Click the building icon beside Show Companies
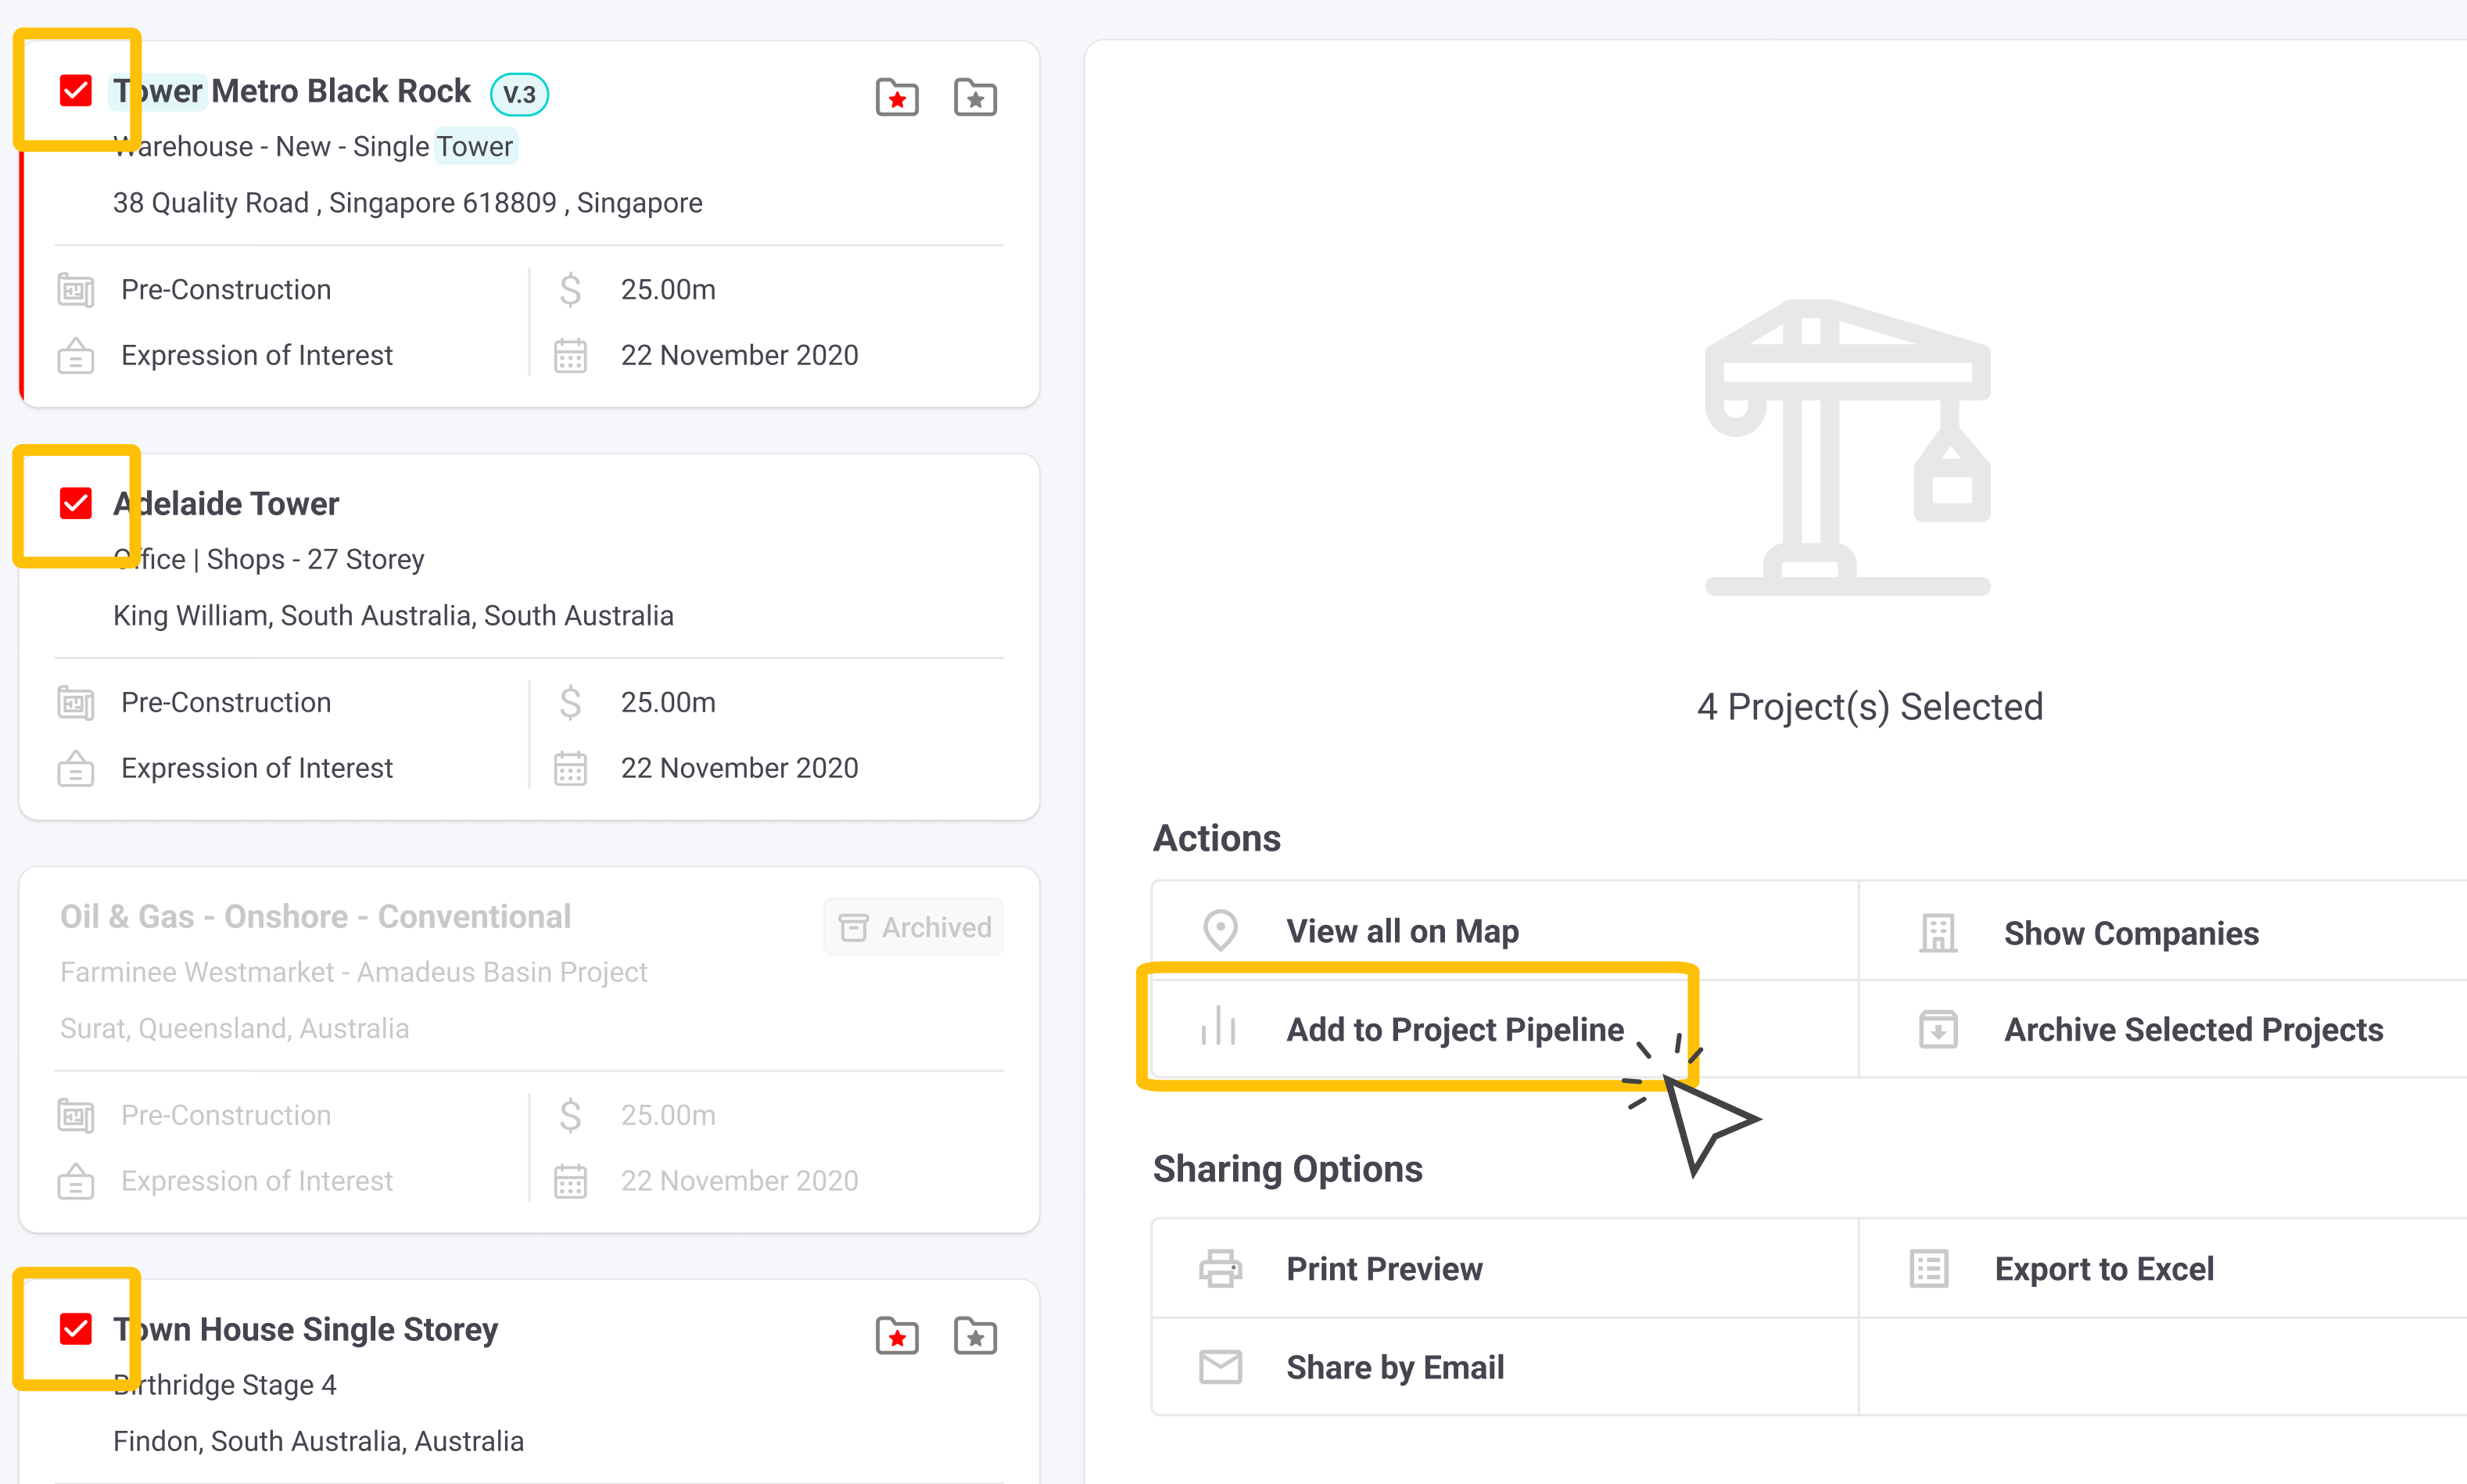Image resolution: width=2467 pixels, height=1484 pixels. tap(1938, 933)
